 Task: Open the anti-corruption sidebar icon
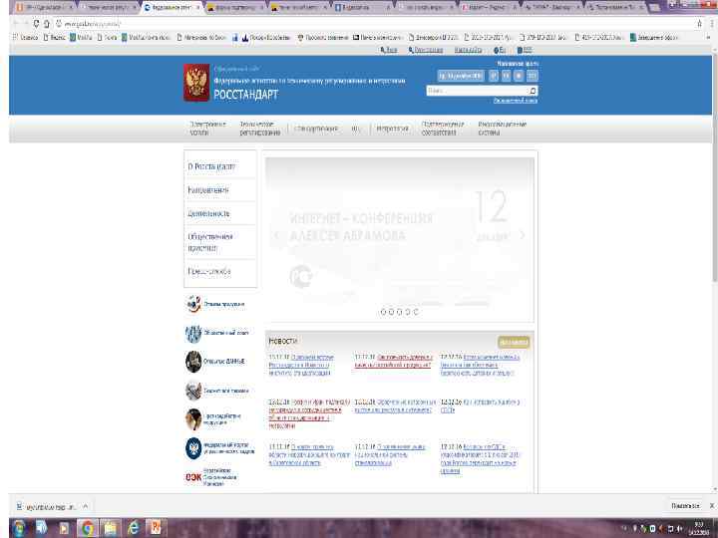193,419
